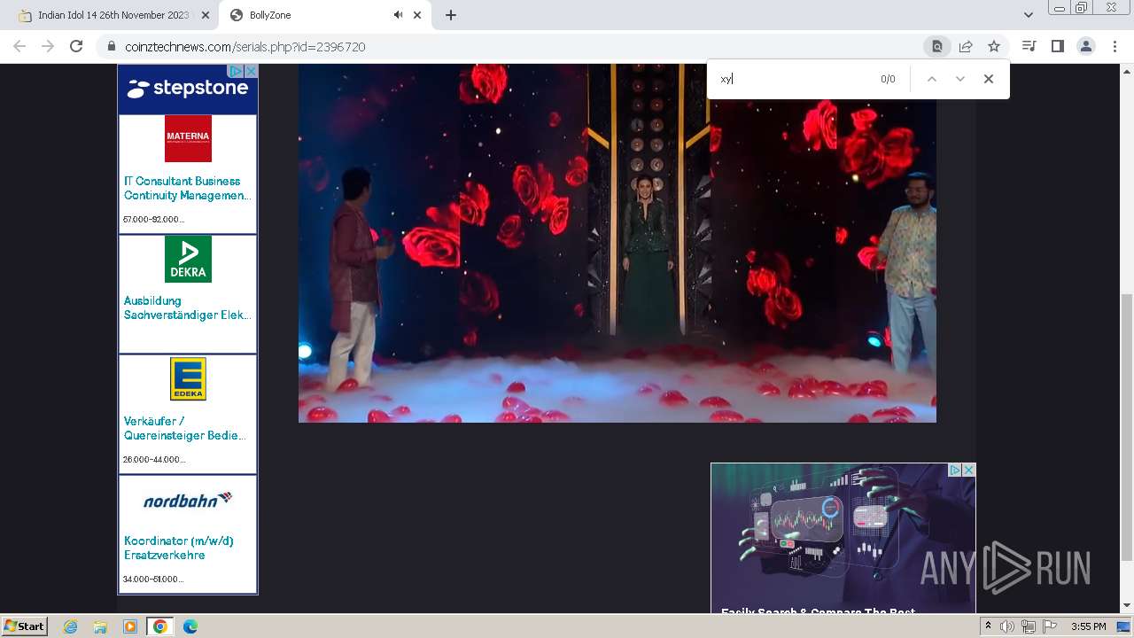Close the find bar
The width and height of the screenshot is (1134, 638).
coord(989,79)
